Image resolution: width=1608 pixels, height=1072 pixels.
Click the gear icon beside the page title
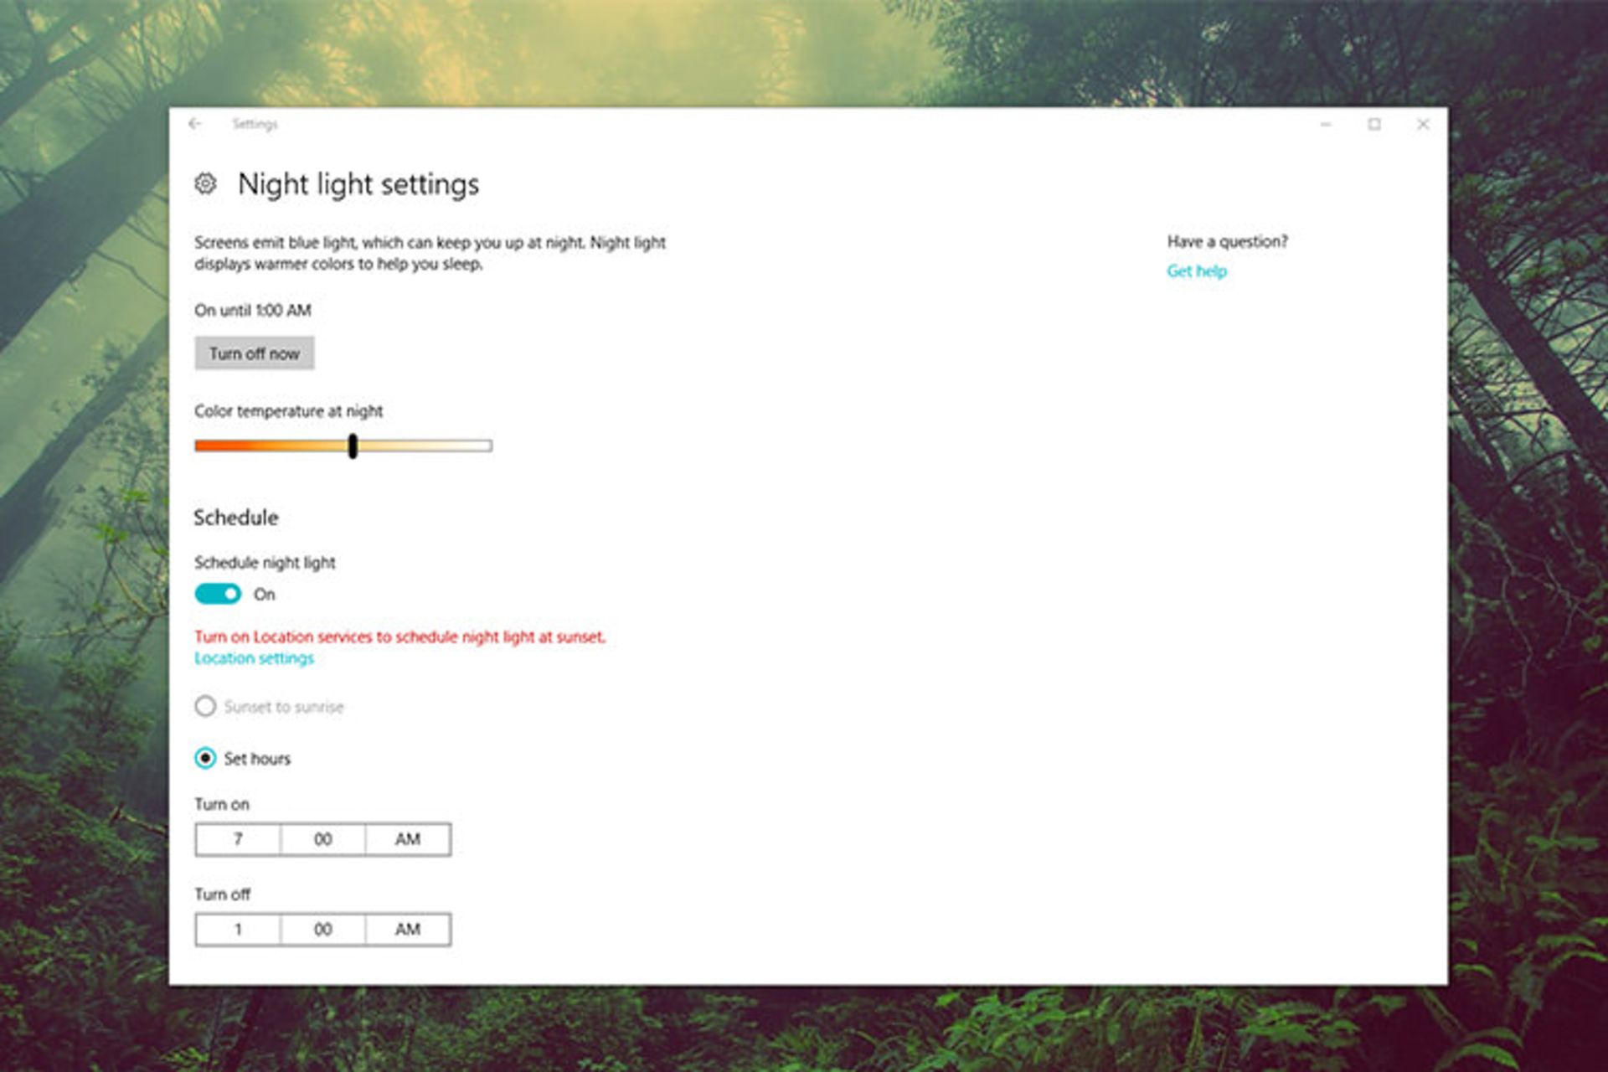coord(206,183)
